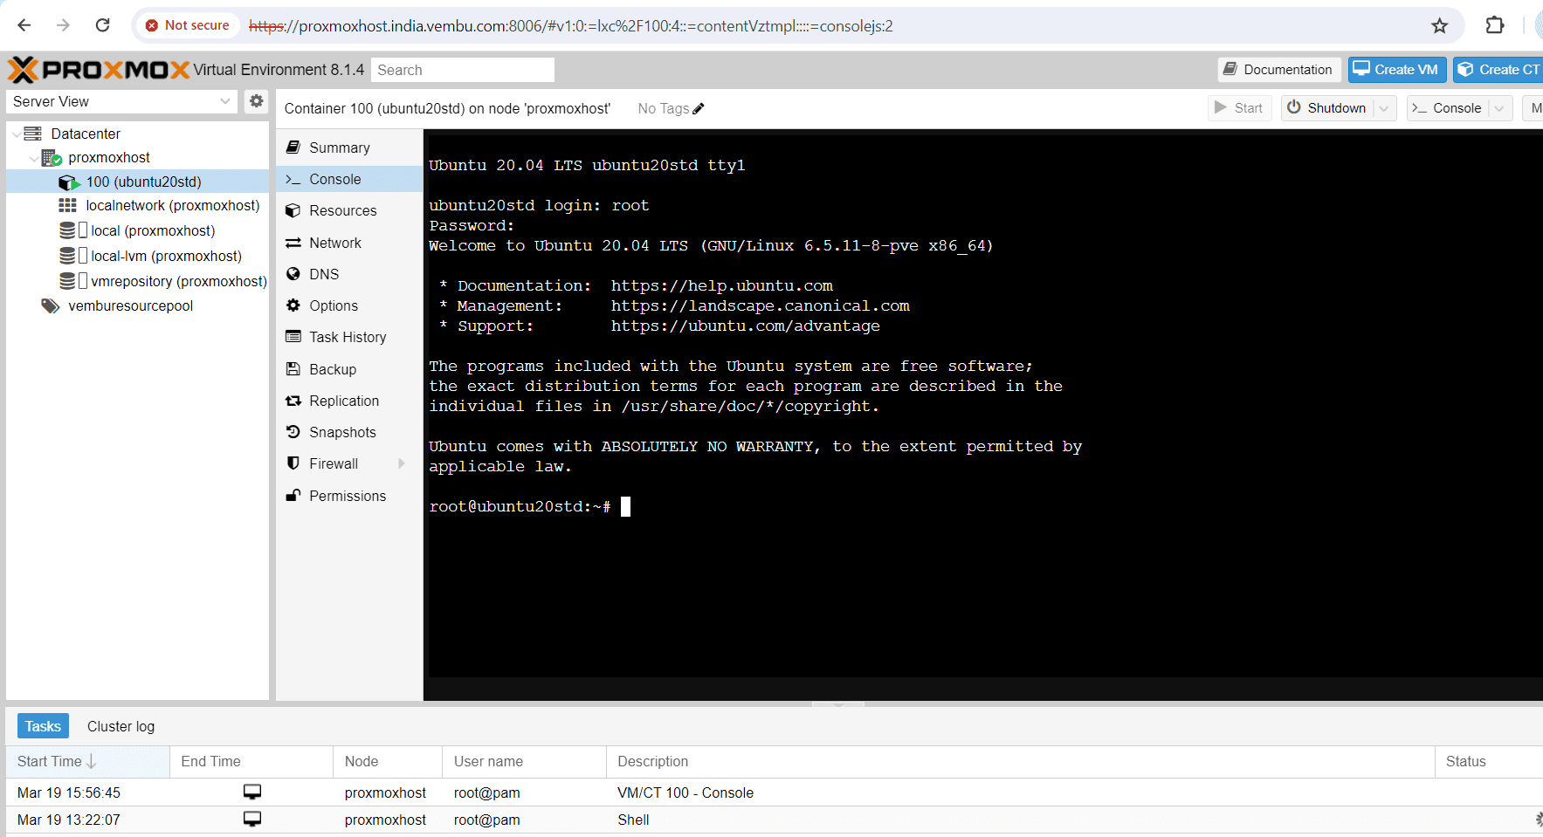Image resolution: width=1543 pixels, height=837 pixels.
Task: Open the Documentation button
Action: point(1278,70)
